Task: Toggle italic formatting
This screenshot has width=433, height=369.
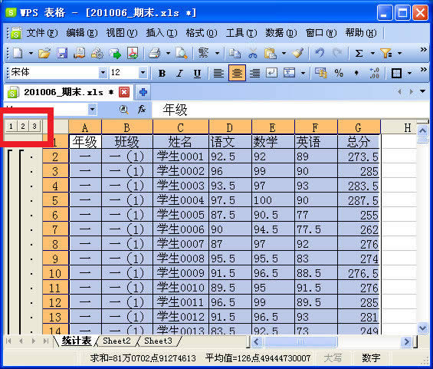Action: (179, 73)
